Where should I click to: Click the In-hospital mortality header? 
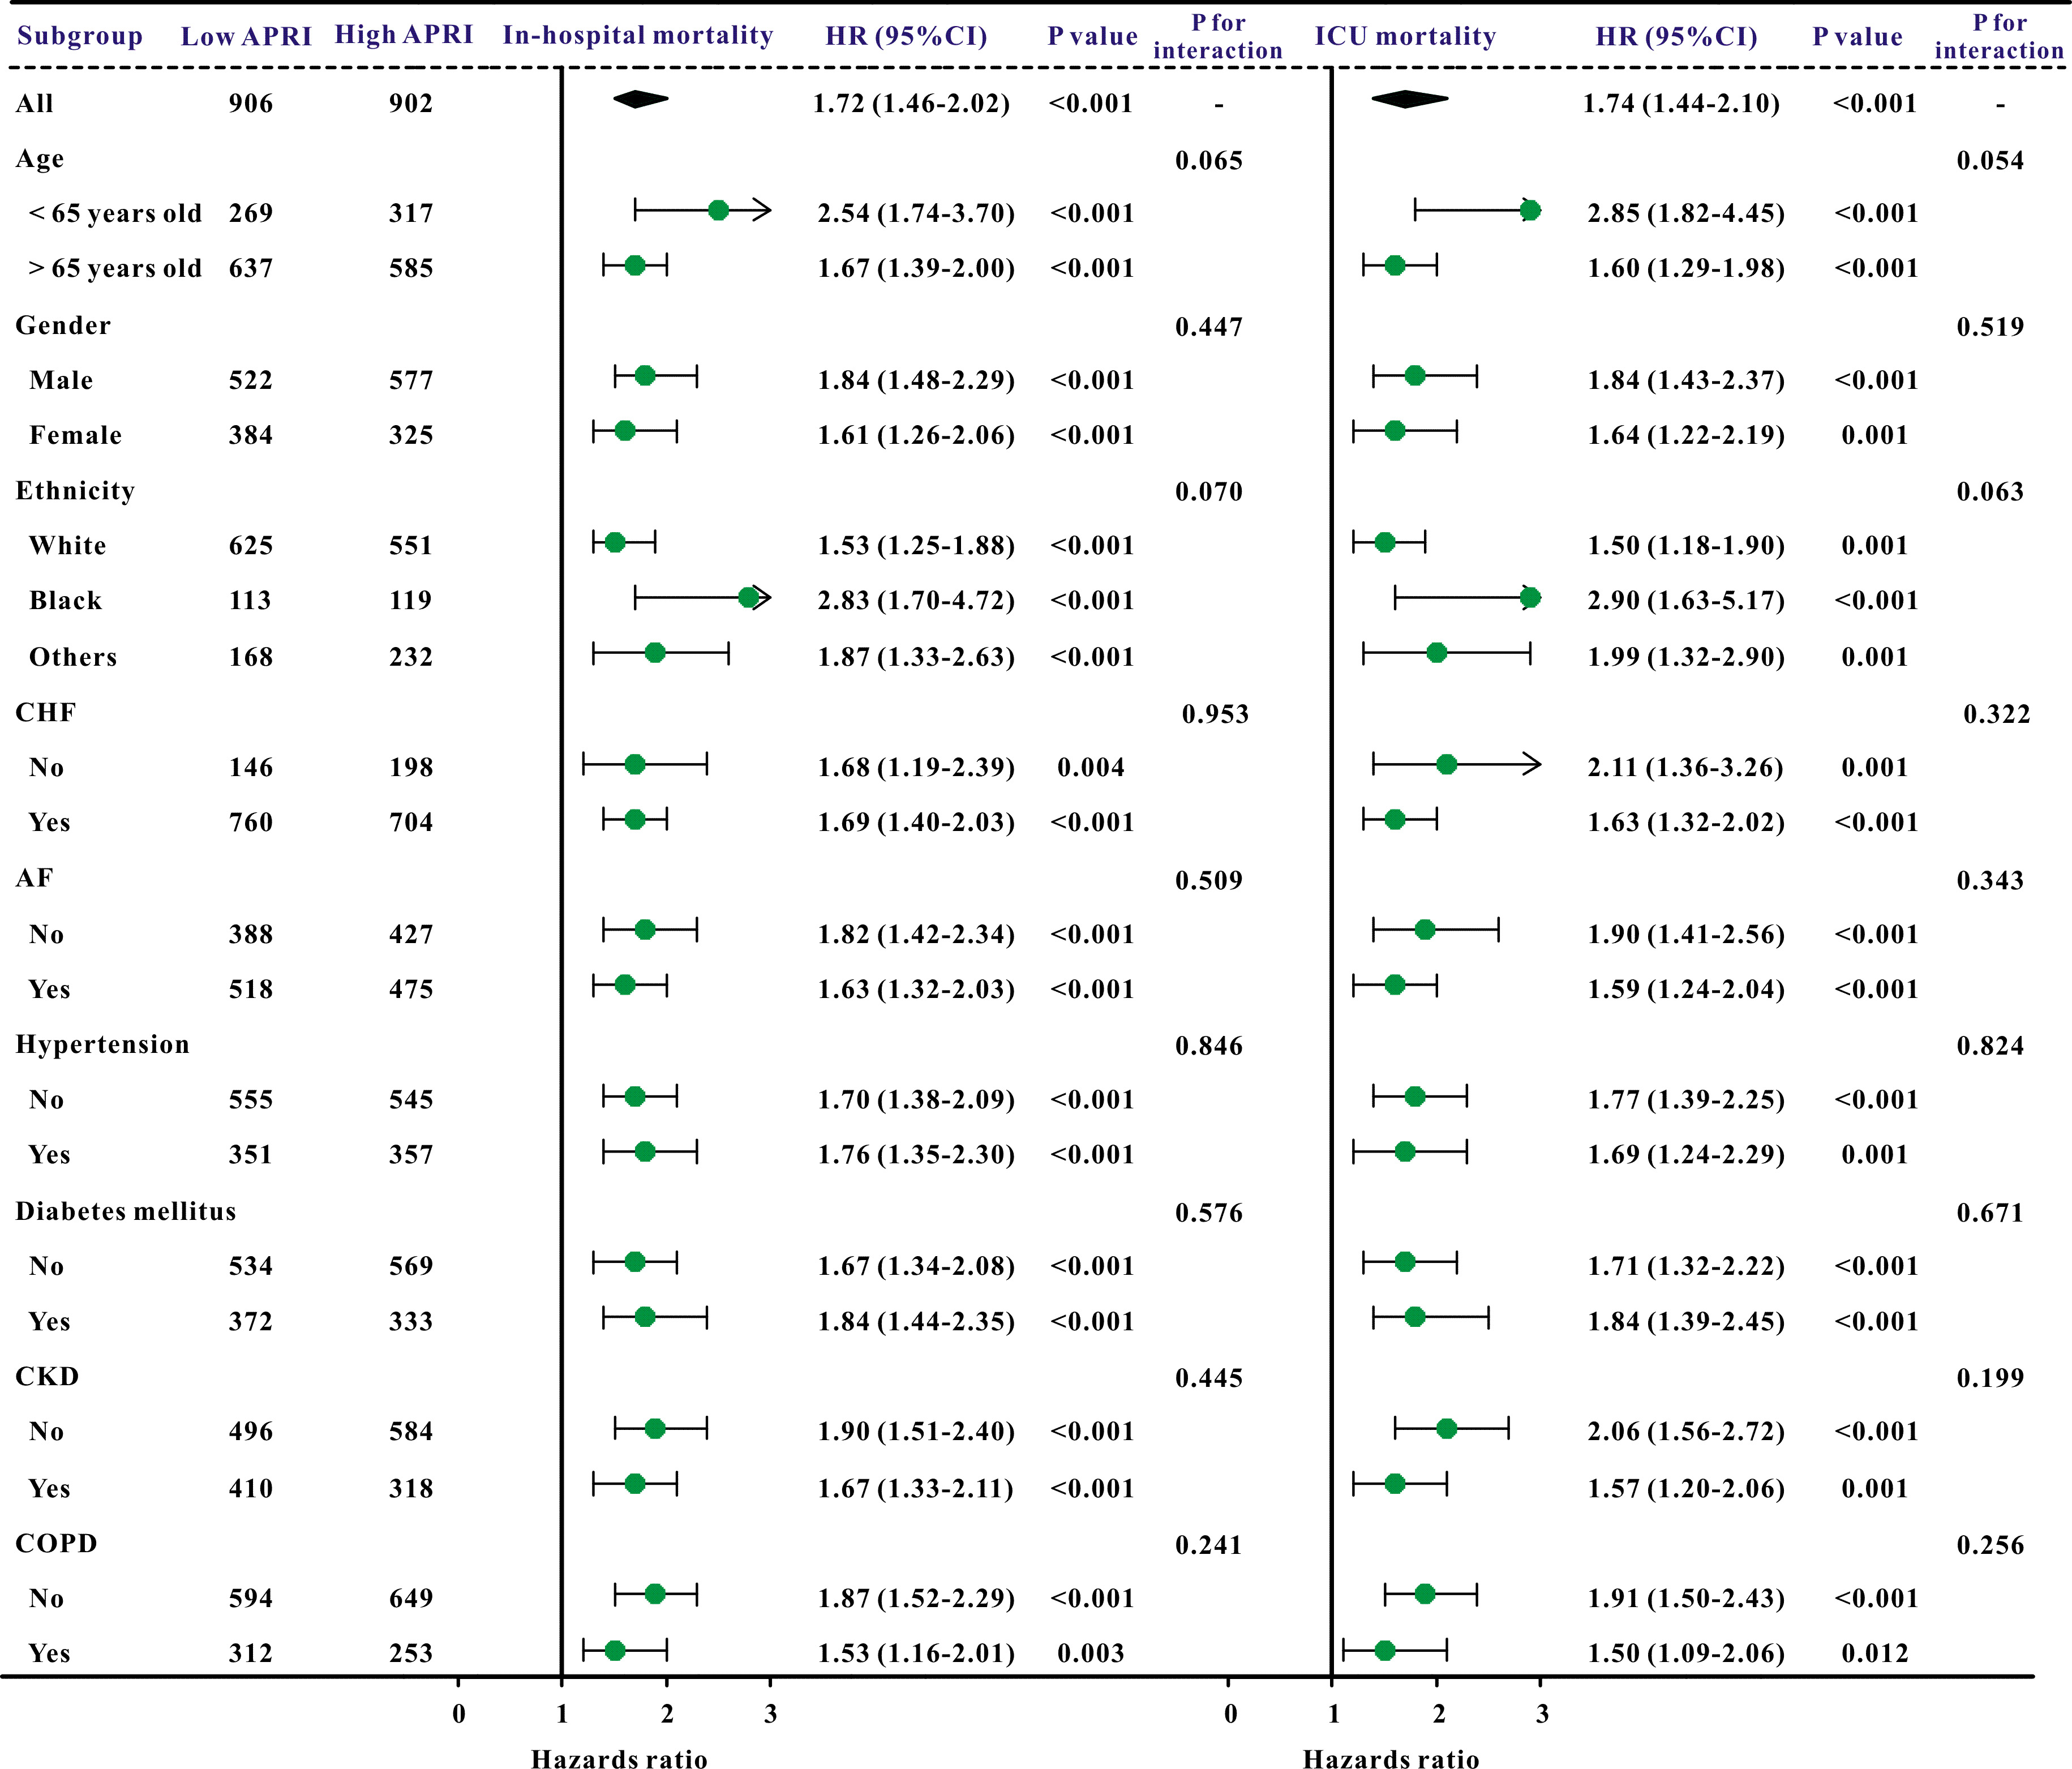click(638, 36)
